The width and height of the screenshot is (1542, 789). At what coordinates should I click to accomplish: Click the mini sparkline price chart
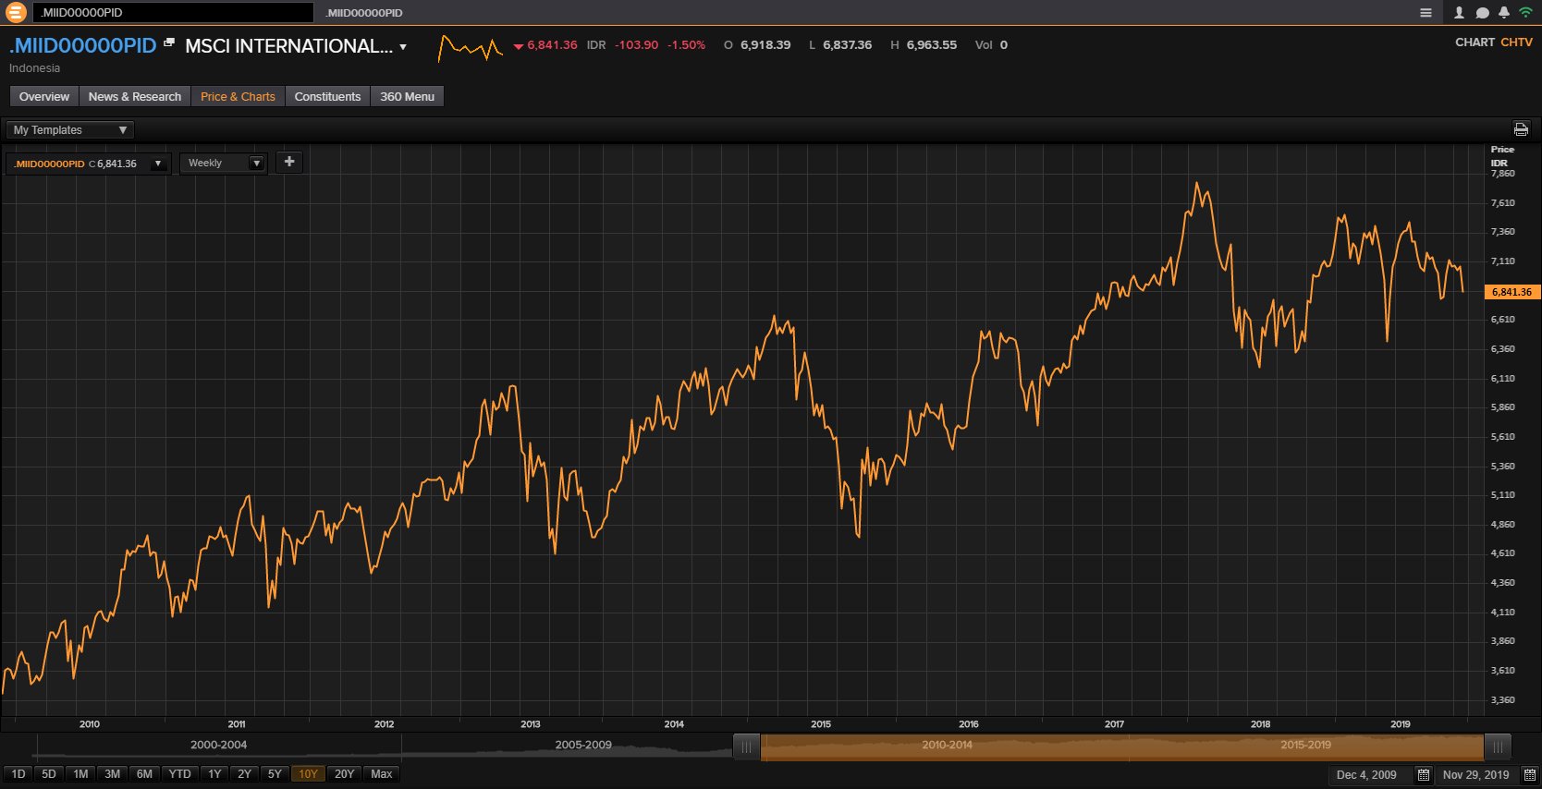(470, 47)
